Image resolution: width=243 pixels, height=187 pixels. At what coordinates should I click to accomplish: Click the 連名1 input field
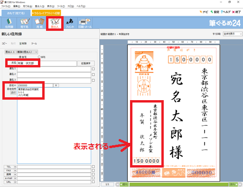click(x=54, y=69)
